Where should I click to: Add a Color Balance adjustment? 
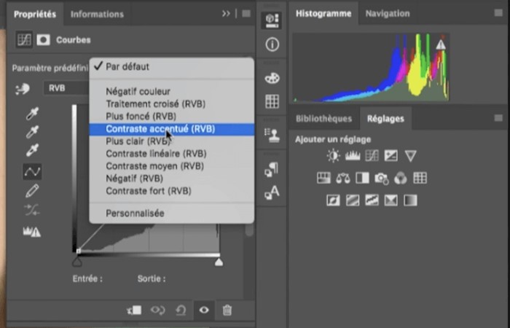(x=343, y=178)
